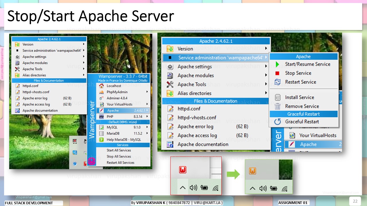Click the Adminer 4.8.4 icon
Image resolution: width=367 pixels, height=206 pixels.
pyautogui.click(x=101, y=98)
